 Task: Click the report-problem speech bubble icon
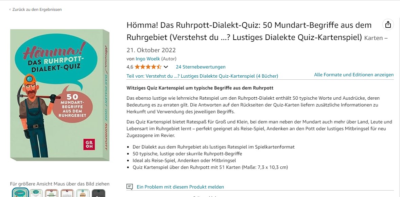129,187
